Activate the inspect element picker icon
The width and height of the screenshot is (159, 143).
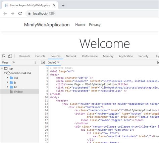[x=4, y=56]
